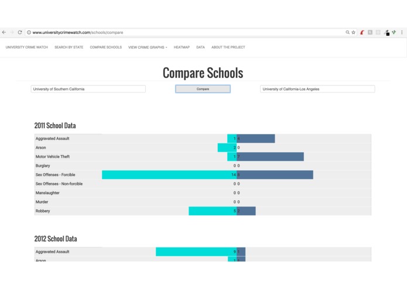This screenshot has height=289, width=407.
Task: Click the zoom magnifier icon in address bar
Action: pos(347,32)
